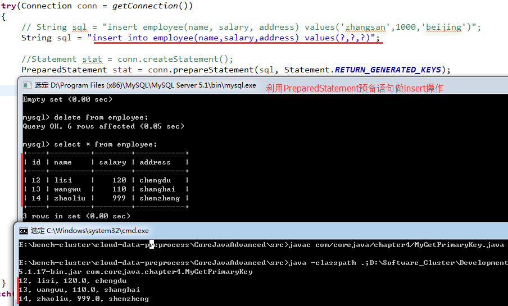The width and height of the screenshot is (508, 306).
Task: Click the 'id' column header in mysql table
Action: [36, 162]
